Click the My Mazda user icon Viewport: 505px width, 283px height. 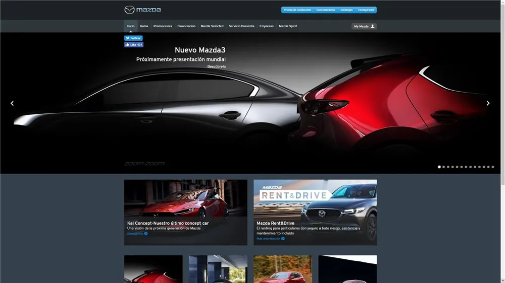[373, 26]
